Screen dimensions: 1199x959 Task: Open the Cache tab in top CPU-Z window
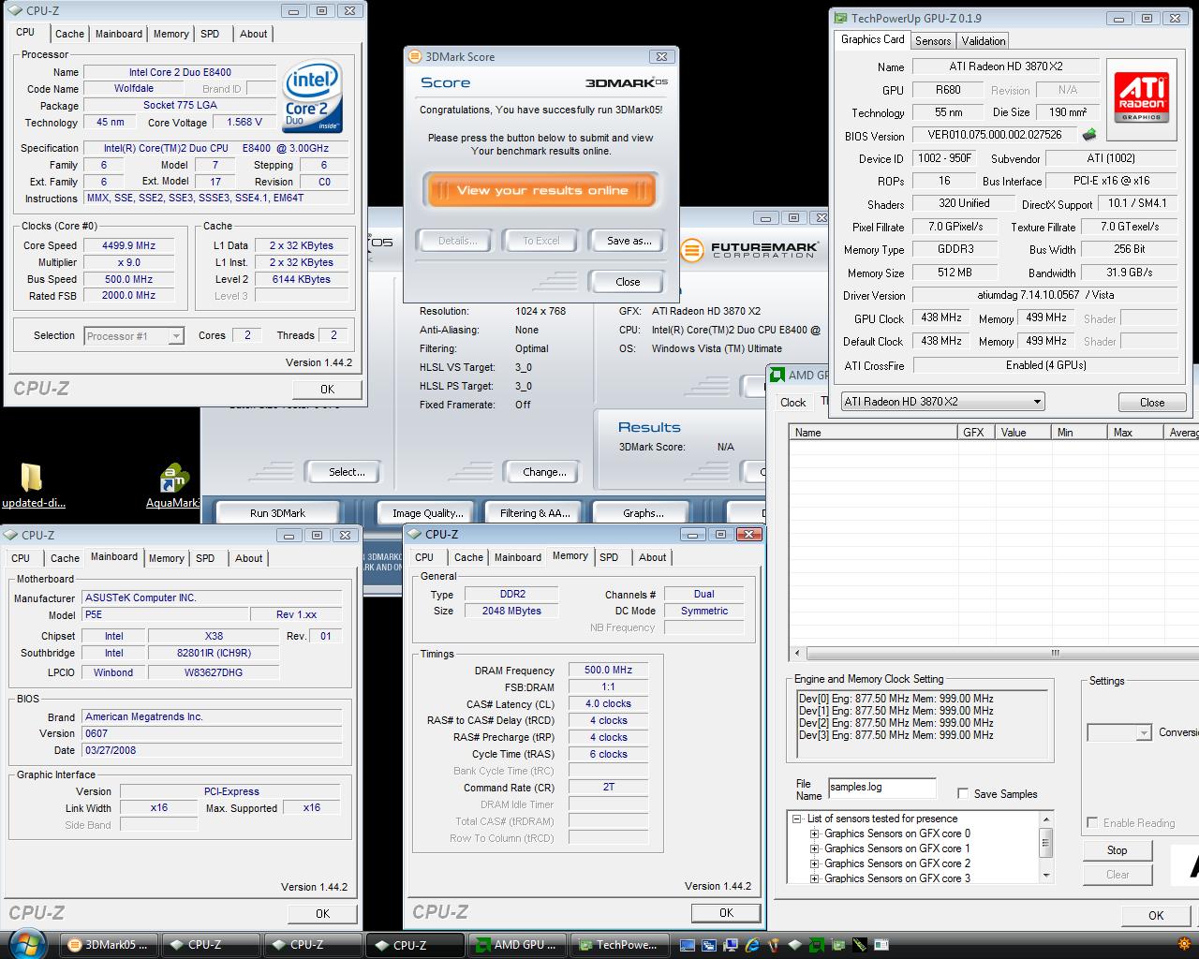(x=69, y=34)
